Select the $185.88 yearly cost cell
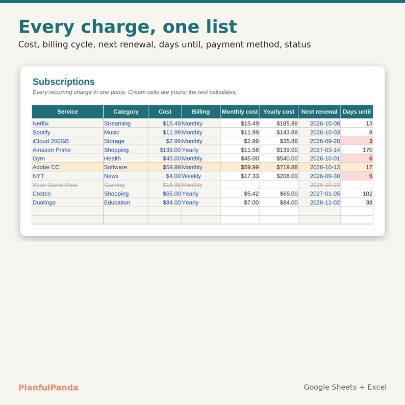This screenshot has width=405, height=405. point(279,123)
